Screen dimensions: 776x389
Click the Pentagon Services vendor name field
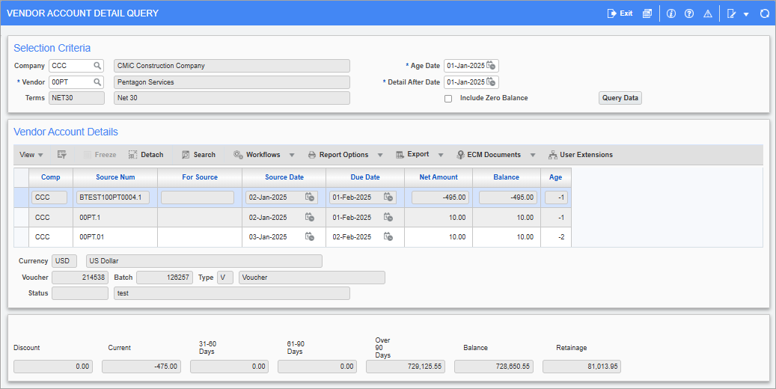click(232, 82)
